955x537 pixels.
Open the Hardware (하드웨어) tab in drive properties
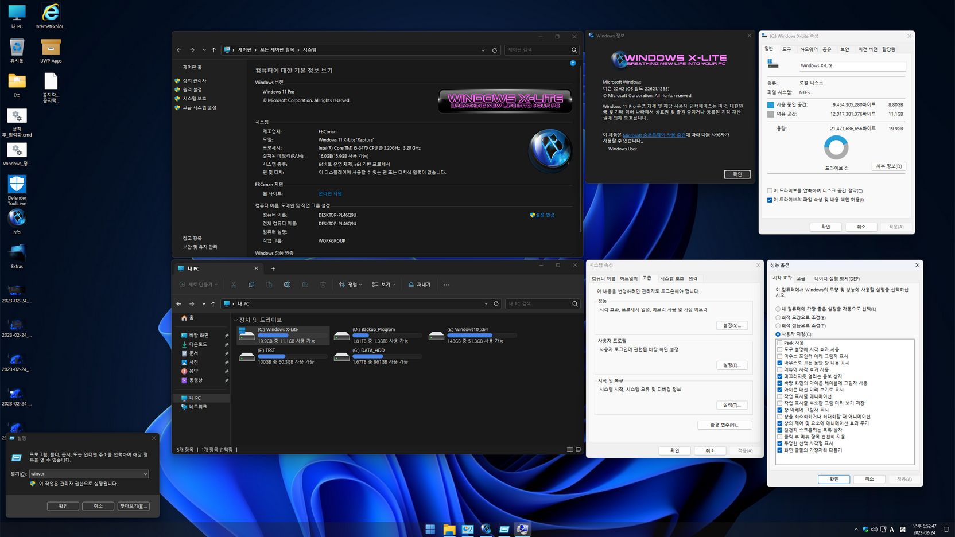808,49
